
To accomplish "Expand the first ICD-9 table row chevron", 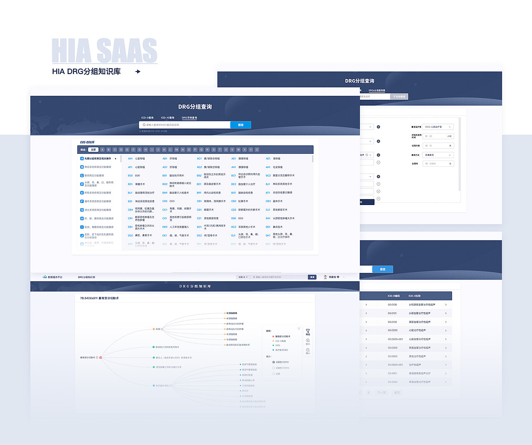I will (x=367, y=304).
